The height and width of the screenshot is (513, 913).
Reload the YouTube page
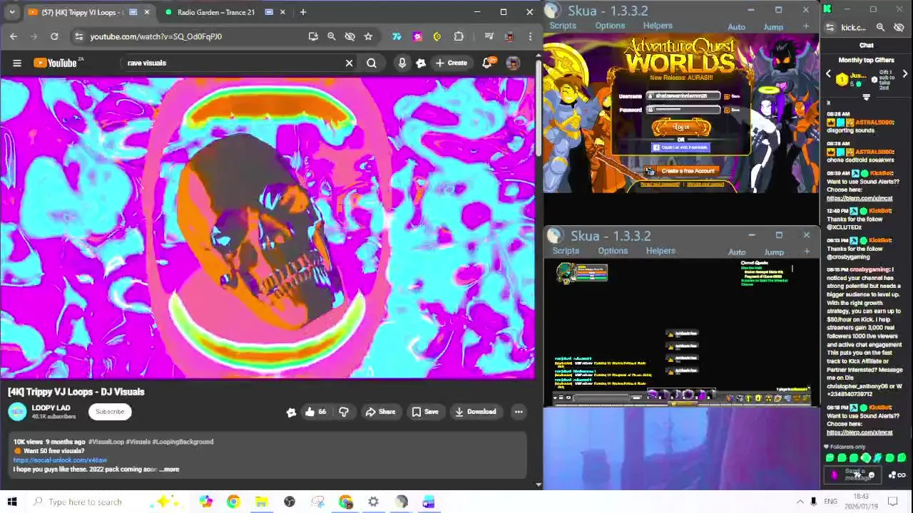pos(54,36)
